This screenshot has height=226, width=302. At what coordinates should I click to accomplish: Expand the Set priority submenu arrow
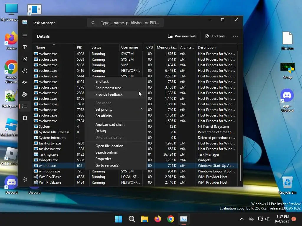[x=142, y=109]
